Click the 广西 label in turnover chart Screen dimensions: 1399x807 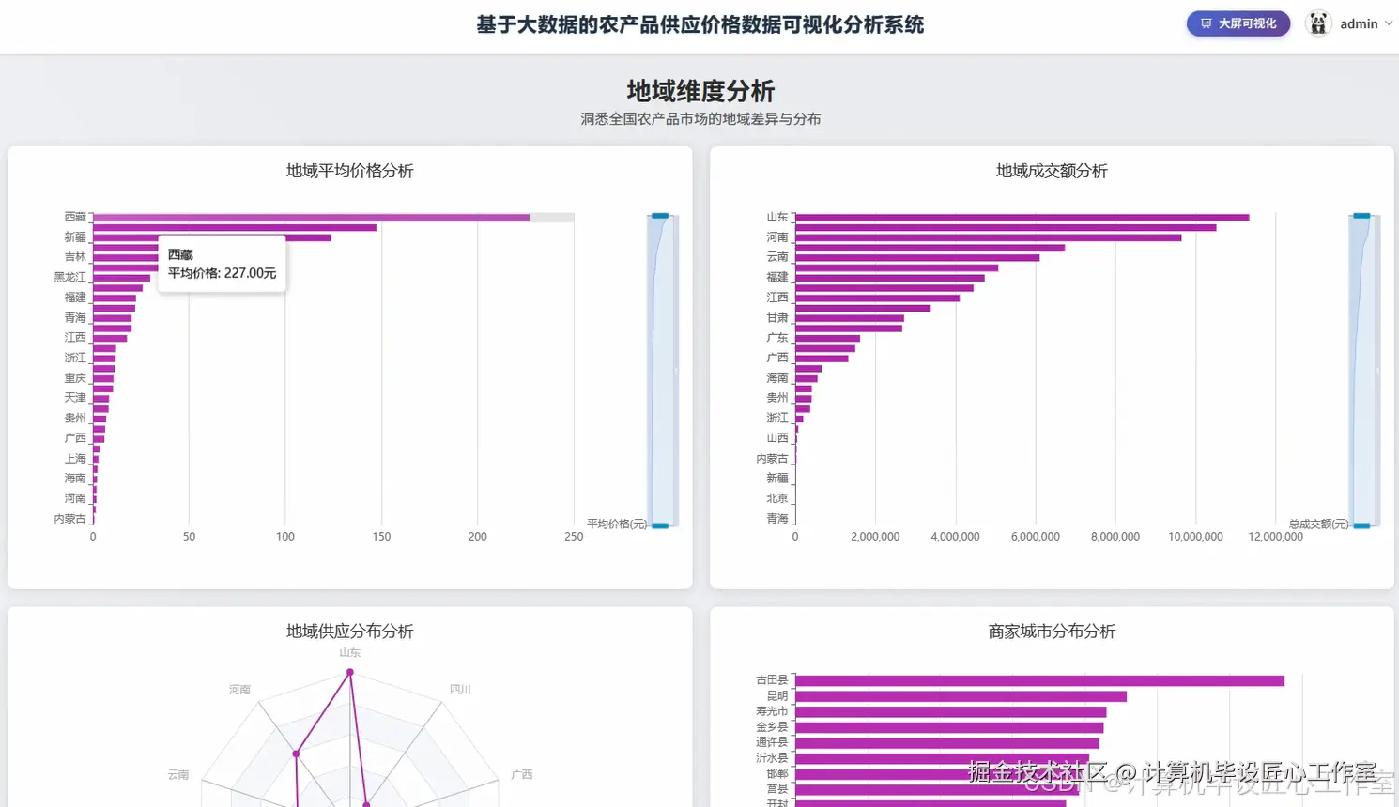tap(777, 358)
